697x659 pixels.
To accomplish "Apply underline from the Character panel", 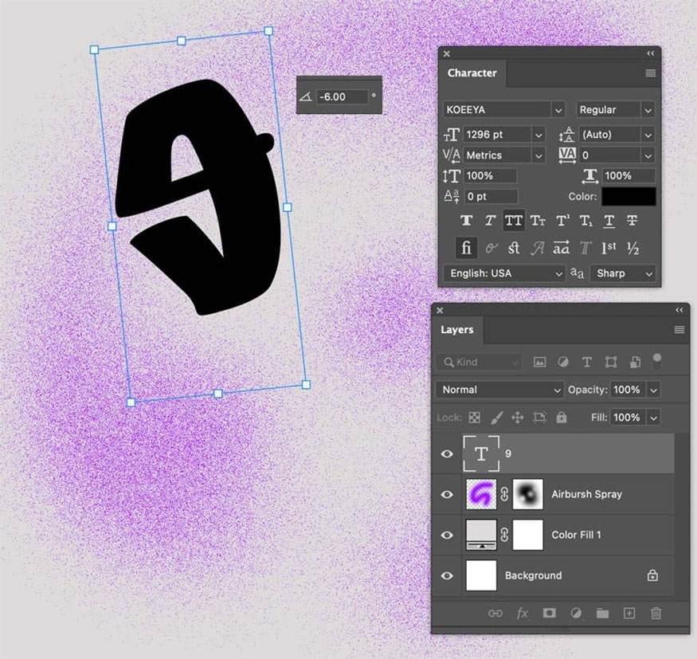I will tap(609, 221).
